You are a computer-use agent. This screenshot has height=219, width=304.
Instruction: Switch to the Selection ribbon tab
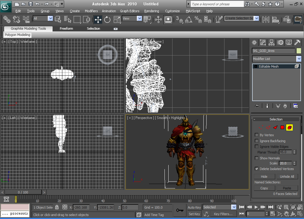(94, 28)
